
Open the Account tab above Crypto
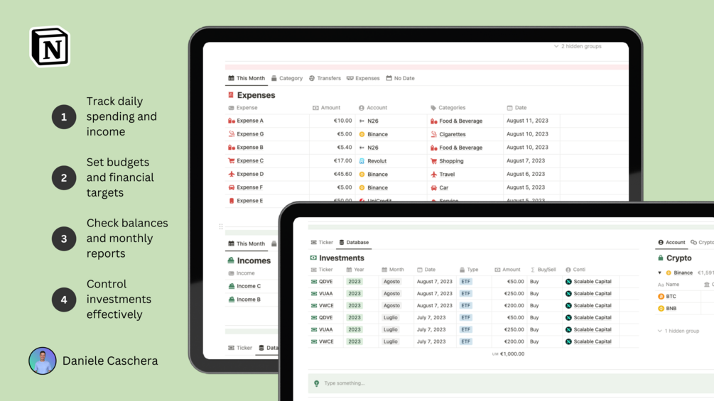click(x=671, y=242)
